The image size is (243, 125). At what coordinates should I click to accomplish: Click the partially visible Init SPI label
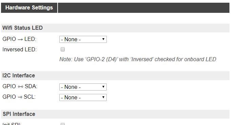(x=12, y=124)
